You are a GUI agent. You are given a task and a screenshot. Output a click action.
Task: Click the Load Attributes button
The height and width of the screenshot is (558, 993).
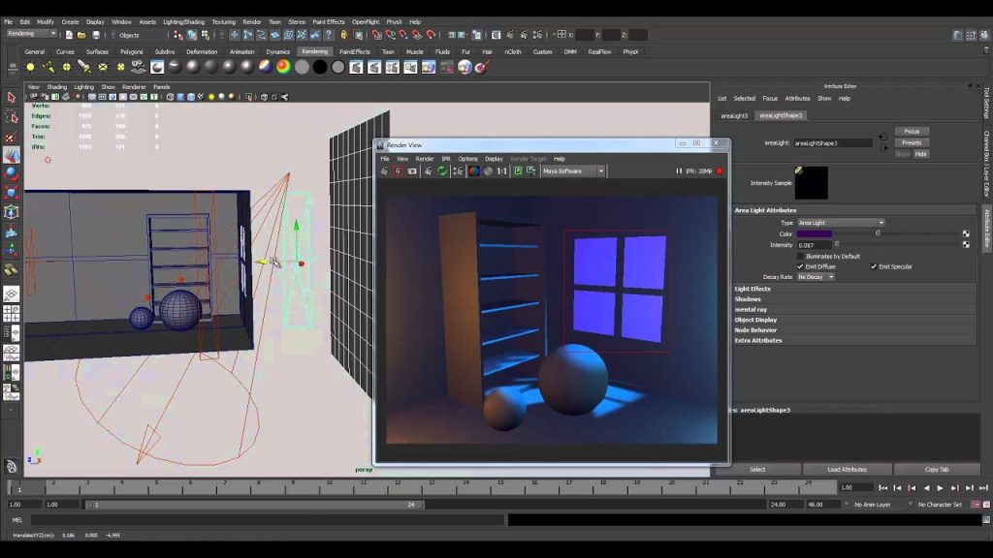(847, 470)
